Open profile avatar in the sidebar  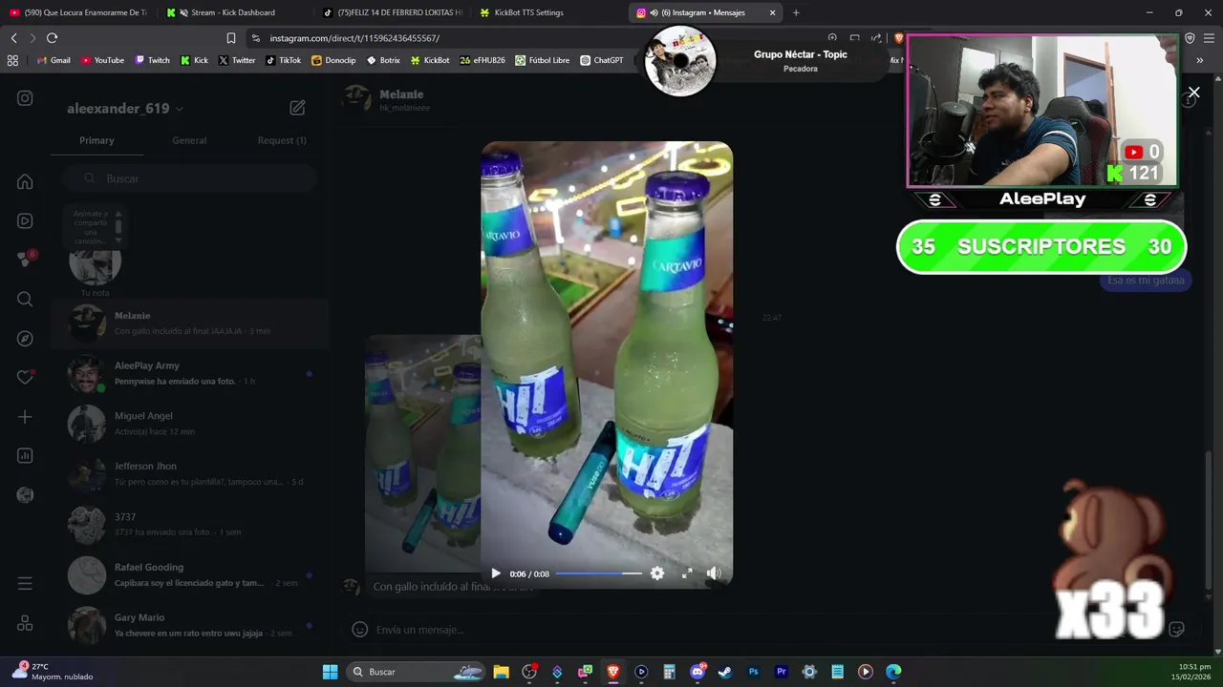point(25,494)
